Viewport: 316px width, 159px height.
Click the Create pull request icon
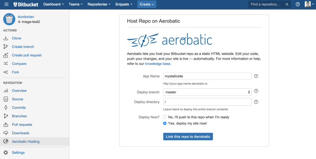(6, 55)
